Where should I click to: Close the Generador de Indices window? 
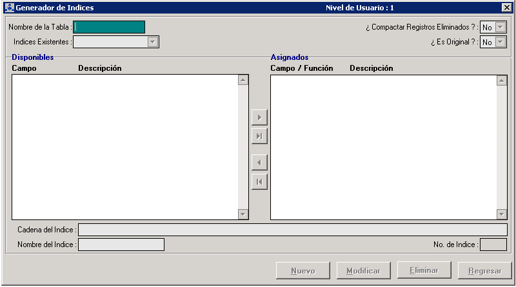coord(506,8)
